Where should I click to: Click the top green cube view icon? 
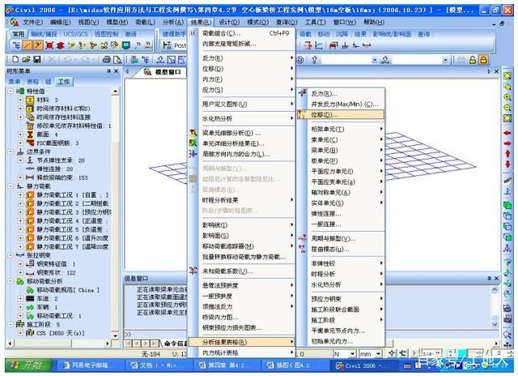[x=507, y=205]
